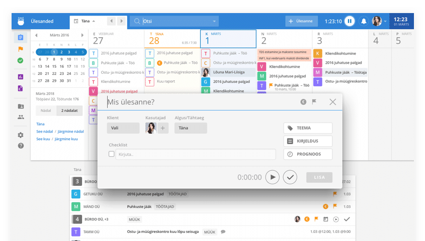Click the notifications bell icon
Image resolution: width=425 pixels, height=241 pixels.
coord(364,21)
